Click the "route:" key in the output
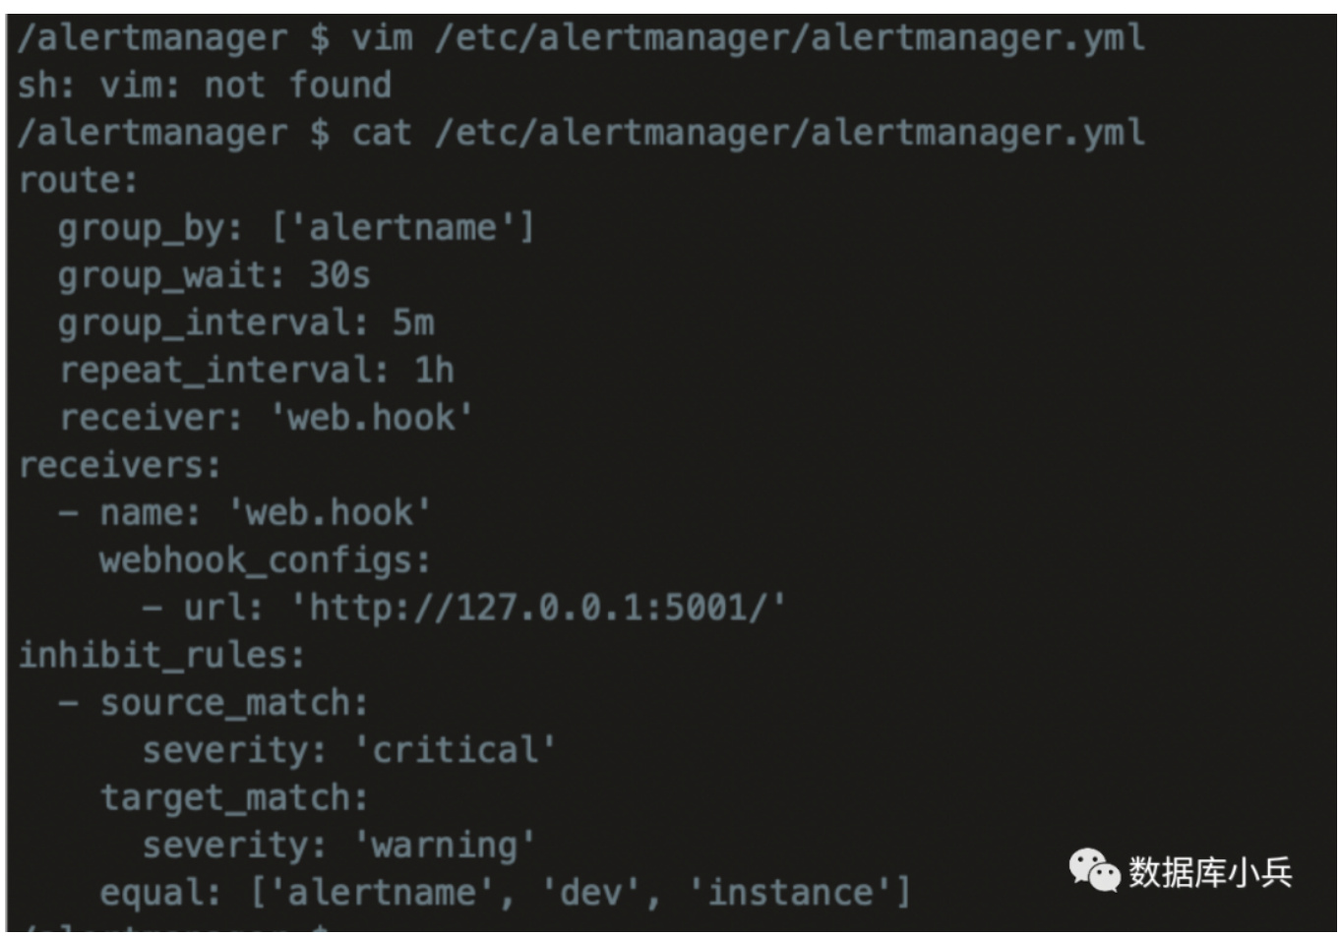1342x936 pixels. [x=79, y=180]
